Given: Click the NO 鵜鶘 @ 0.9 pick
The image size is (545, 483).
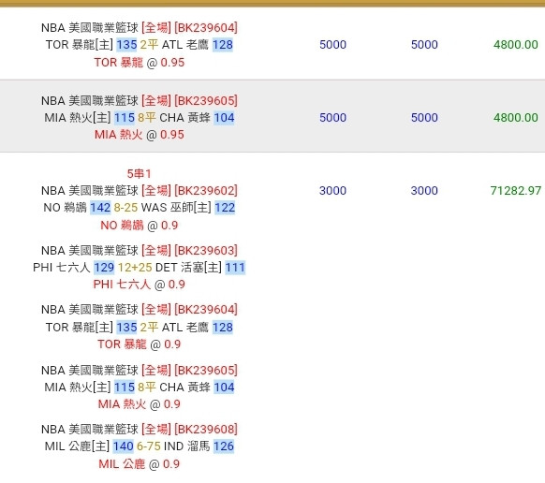Looking at the screenshot, I should [x=139, y=226].
